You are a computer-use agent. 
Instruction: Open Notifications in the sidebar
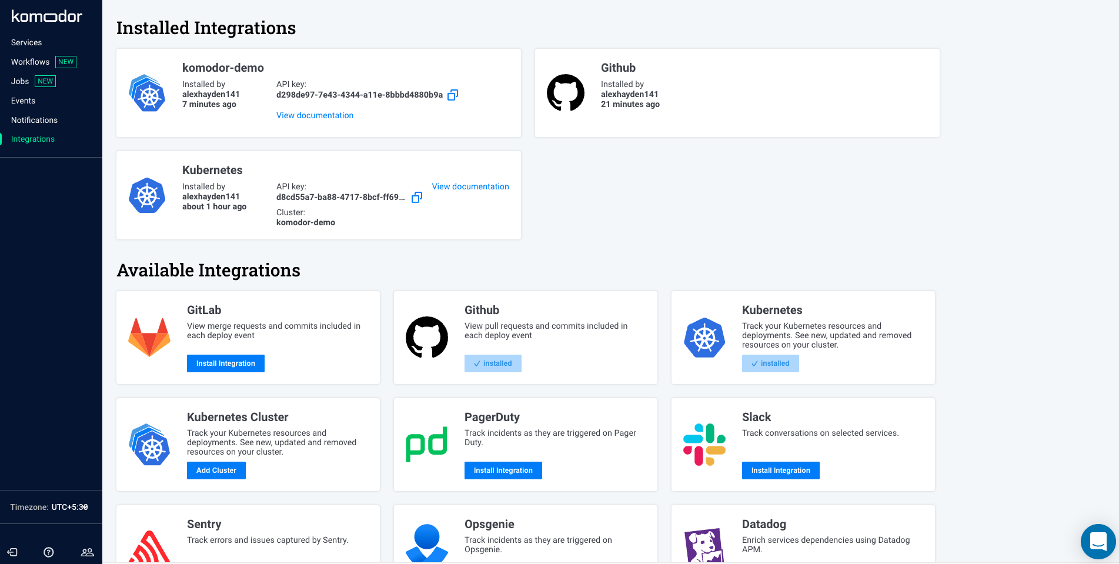[34, 120]
